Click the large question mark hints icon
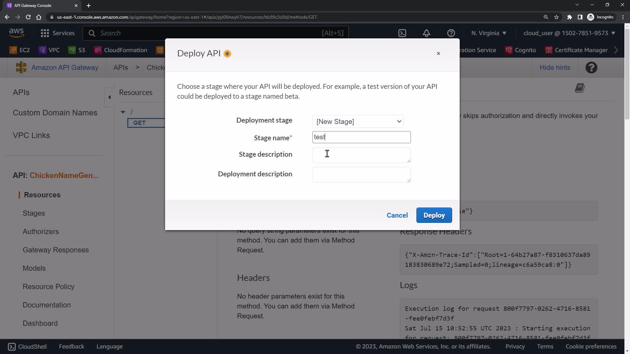 coord(591,68)
